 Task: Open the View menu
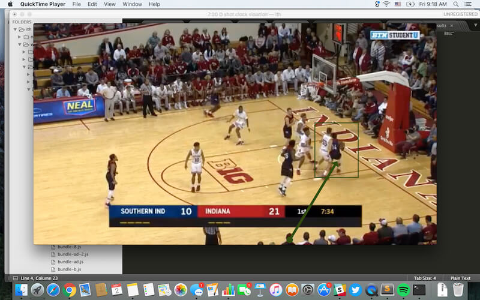point(110,4)
